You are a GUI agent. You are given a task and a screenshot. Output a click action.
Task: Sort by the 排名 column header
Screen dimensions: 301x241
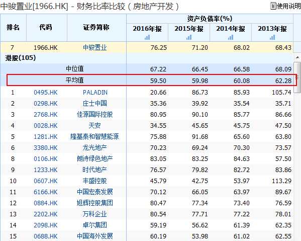coord(13,27)
